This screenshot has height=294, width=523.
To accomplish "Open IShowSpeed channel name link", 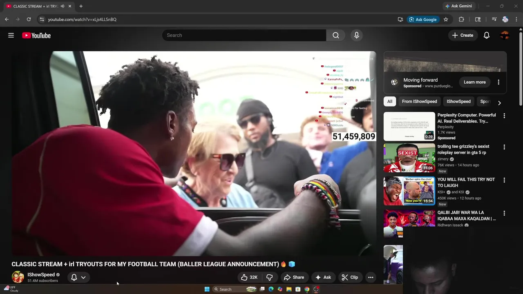I will (41, 275).
